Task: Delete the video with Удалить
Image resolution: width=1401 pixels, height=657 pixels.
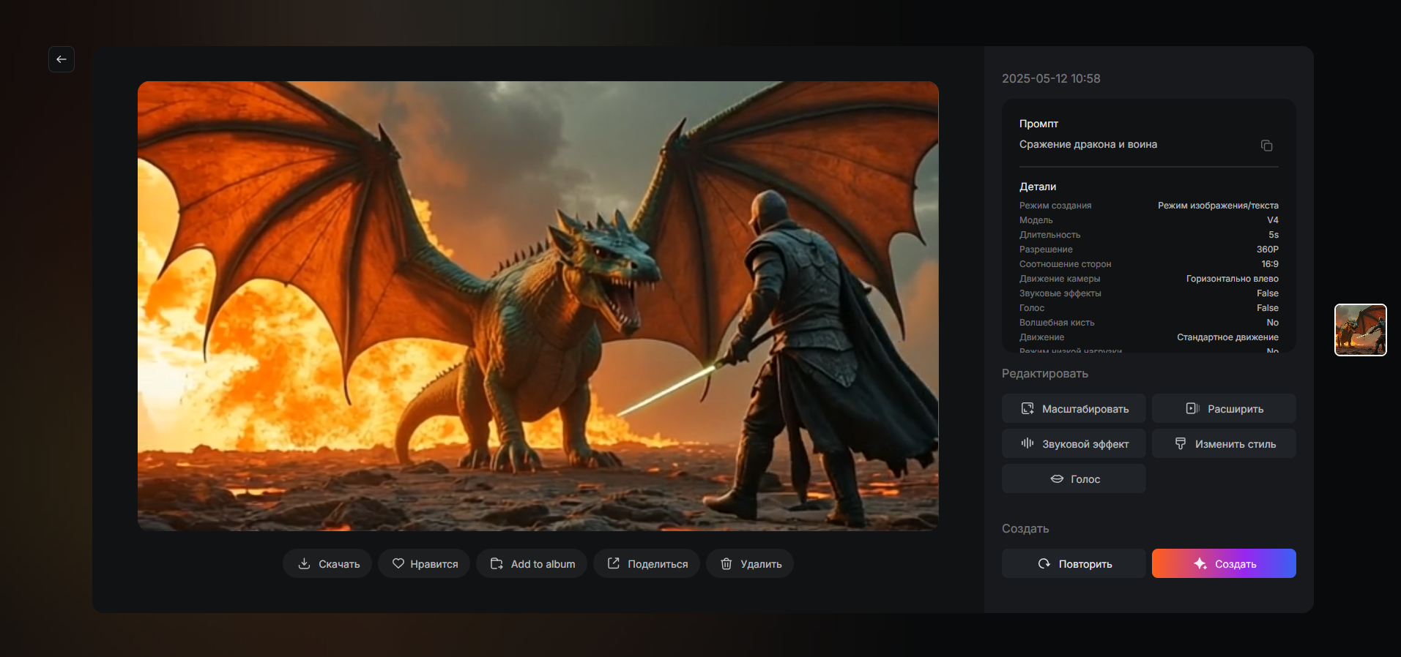Action: pyautogui.click(x=750, y=563)
